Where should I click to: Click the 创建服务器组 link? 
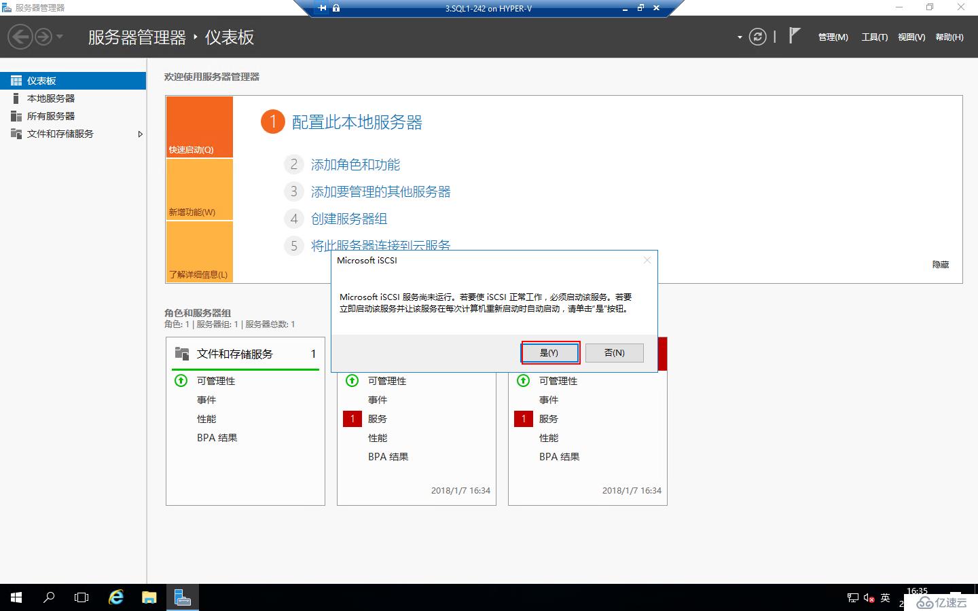point(349,219)
